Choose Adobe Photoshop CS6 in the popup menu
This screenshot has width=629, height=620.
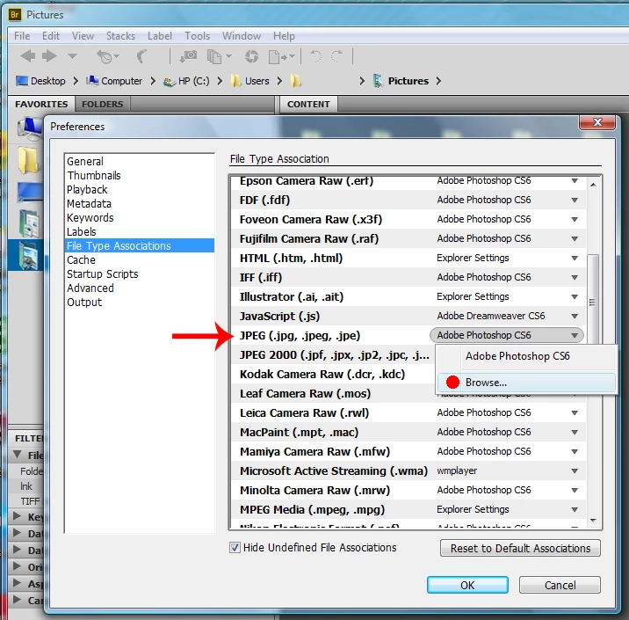click(526, 356)
